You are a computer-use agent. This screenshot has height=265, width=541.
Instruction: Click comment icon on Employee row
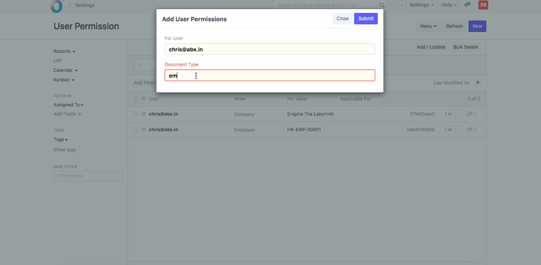tap(470, 130)
